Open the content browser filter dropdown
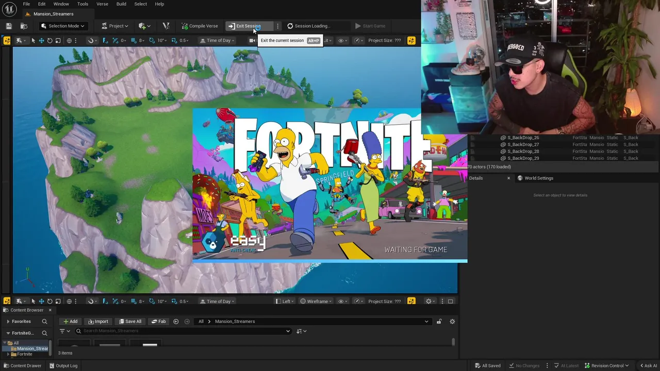 [64, 331]
